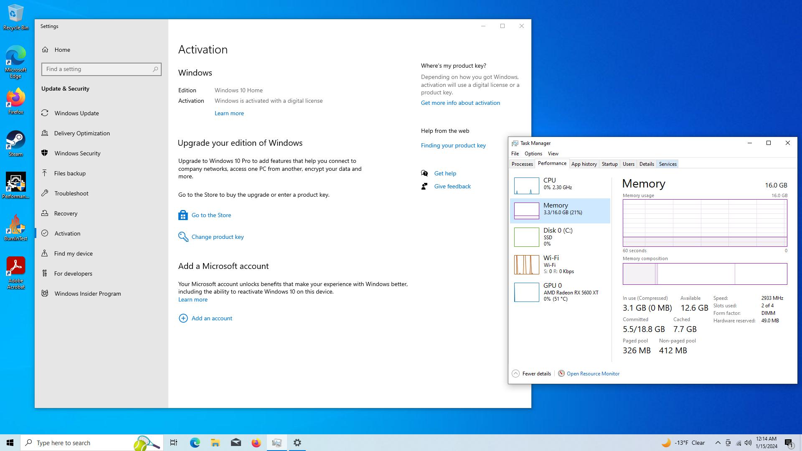Open File Explorer from the taskbar
The image size is (802, 451).
[215, 443]
